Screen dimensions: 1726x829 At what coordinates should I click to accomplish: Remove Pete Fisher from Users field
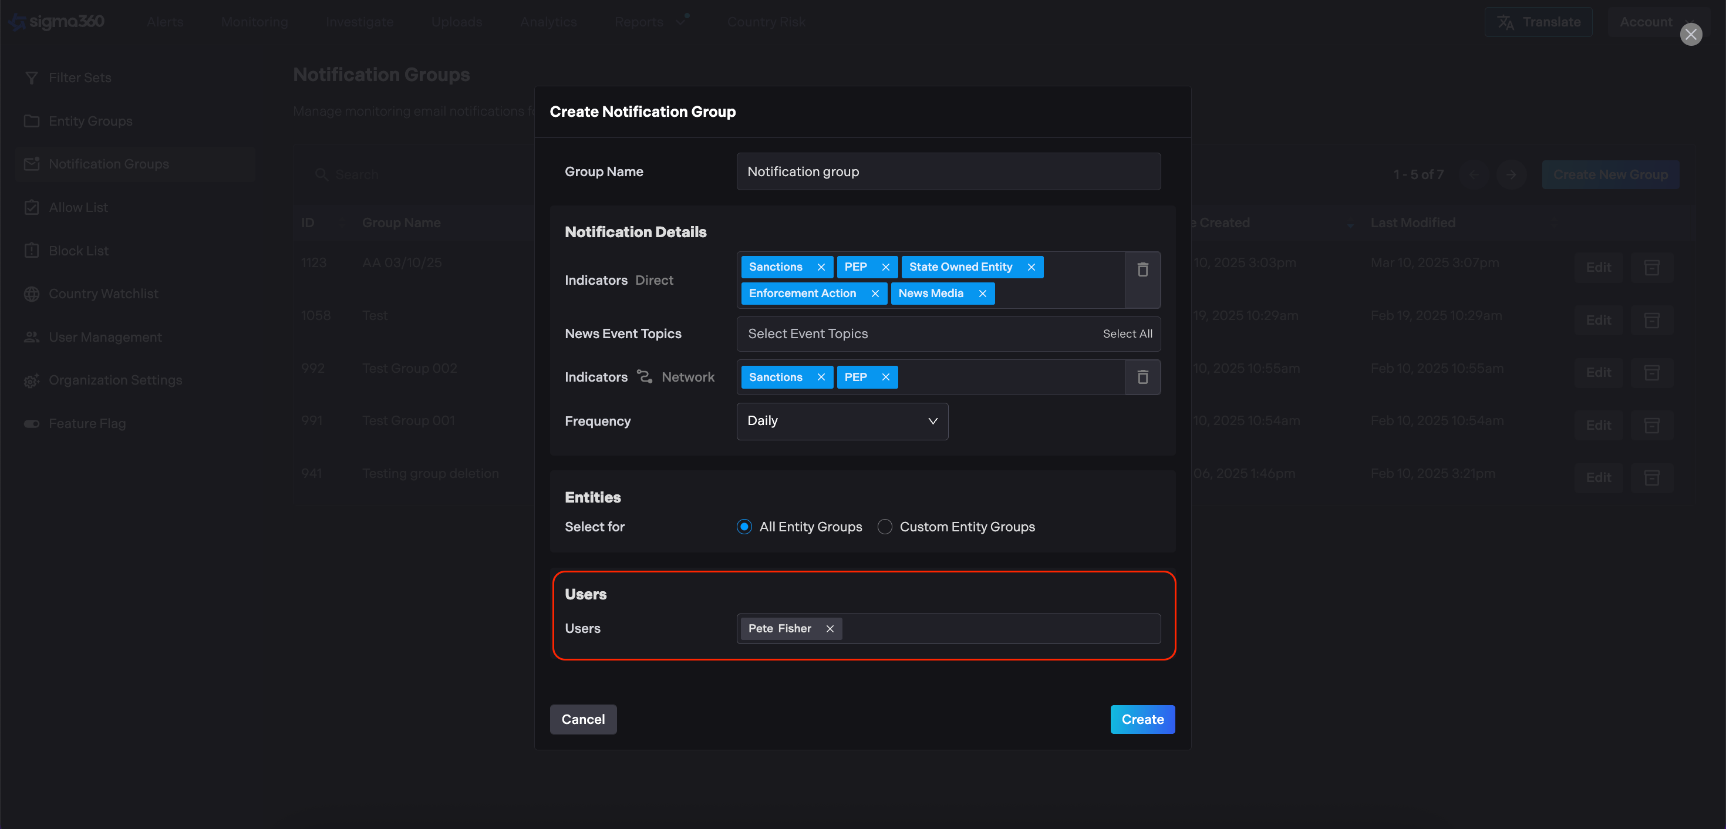830,629
